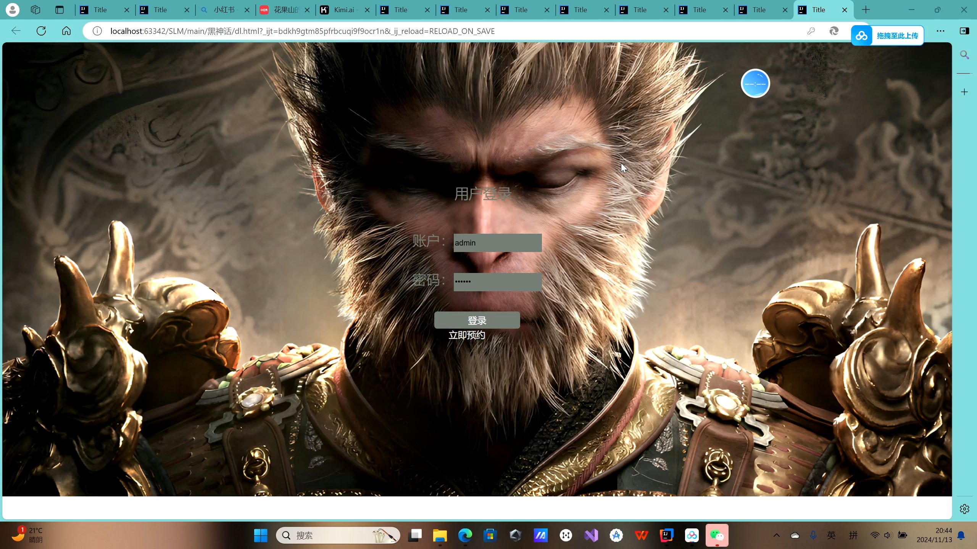Image resolution: width=977 pixels, height=549 pixels.
Task: Click the address bar URL
Action: (302, 31)
